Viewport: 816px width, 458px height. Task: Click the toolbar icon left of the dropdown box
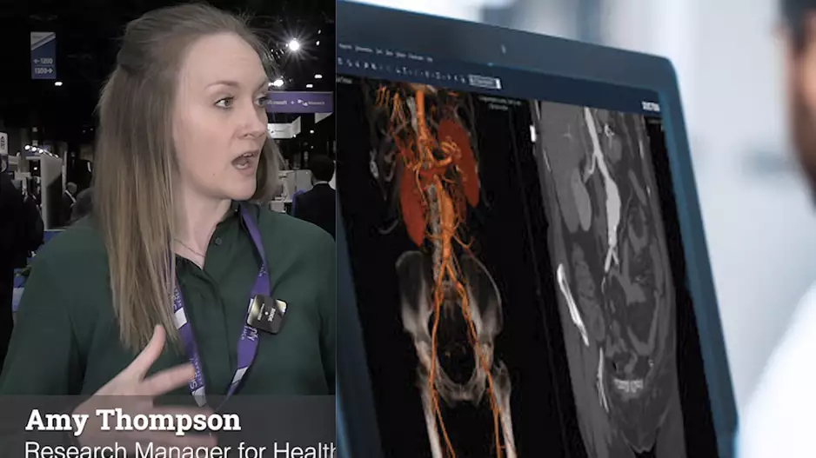pyautogui.click(x=462, y=79)
